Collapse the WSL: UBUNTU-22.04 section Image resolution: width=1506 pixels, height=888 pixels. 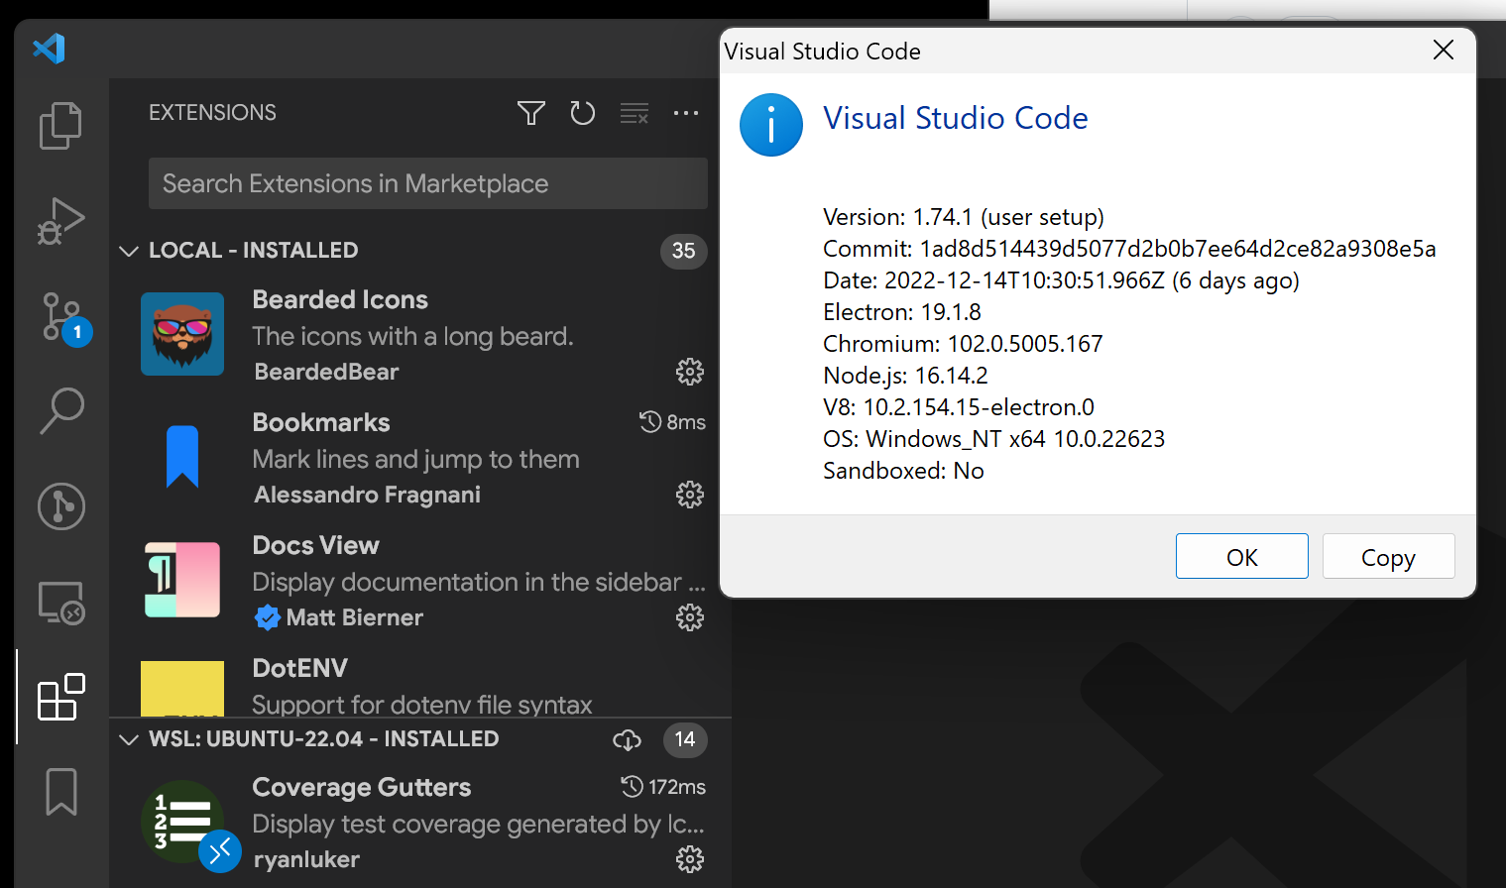(129, 739)
